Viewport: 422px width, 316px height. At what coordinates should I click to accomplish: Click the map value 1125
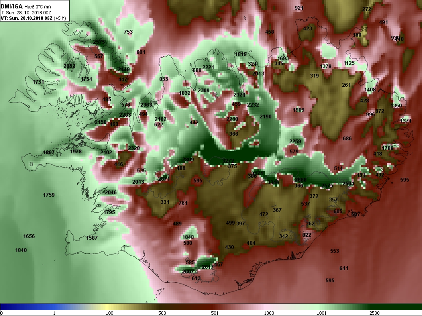tap(349, 63)
